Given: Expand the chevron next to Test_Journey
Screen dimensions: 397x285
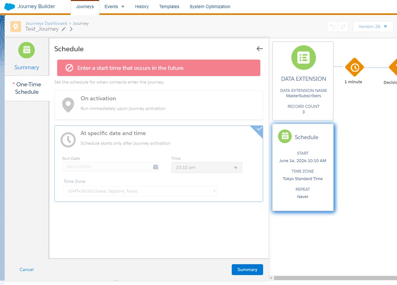Looking at the screenshot, I should [71, 29].
